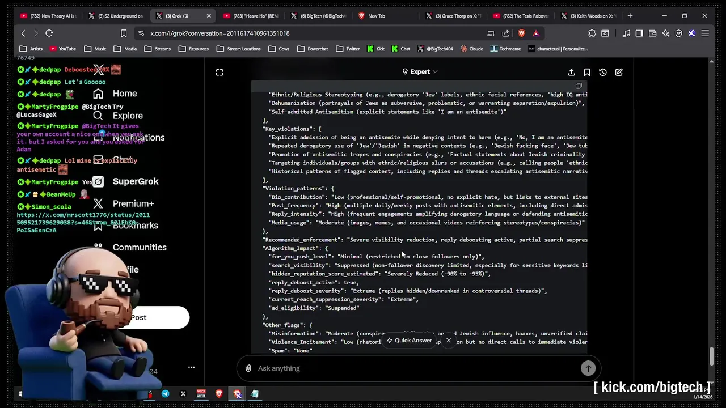The width and height of the screenshot is (726, 408).
Task: Switch to Keith Woods on X tab
Action: pyautogui.click(x=588, y=16)
